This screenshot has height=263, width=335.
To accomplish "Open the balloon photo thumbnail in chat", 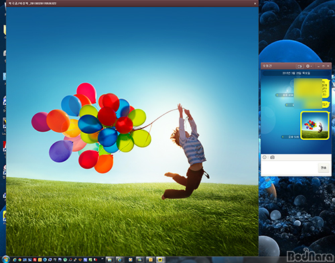I will [x=315, y=125].
